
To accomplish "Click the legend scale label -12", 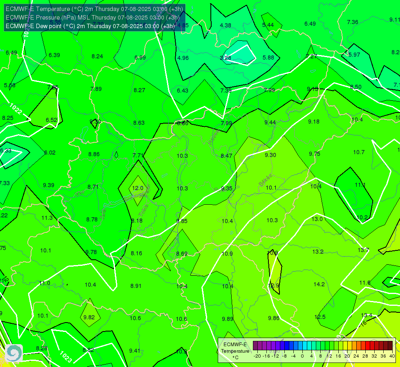I will (275, 356).
